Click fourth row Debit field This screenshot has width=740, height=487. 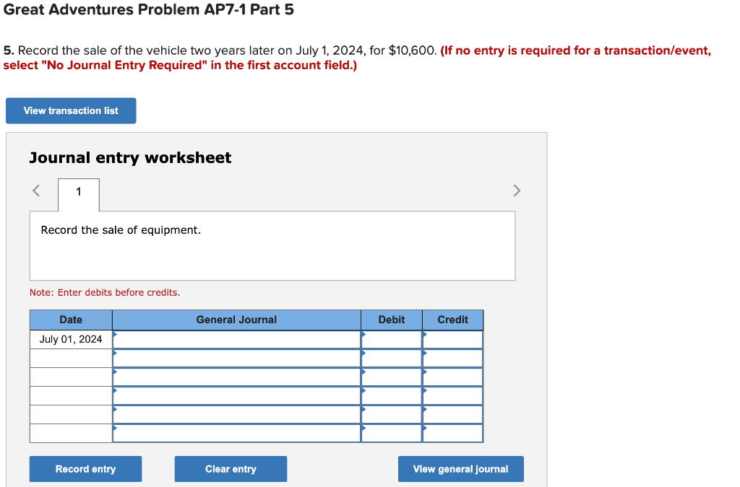[391, 396]
